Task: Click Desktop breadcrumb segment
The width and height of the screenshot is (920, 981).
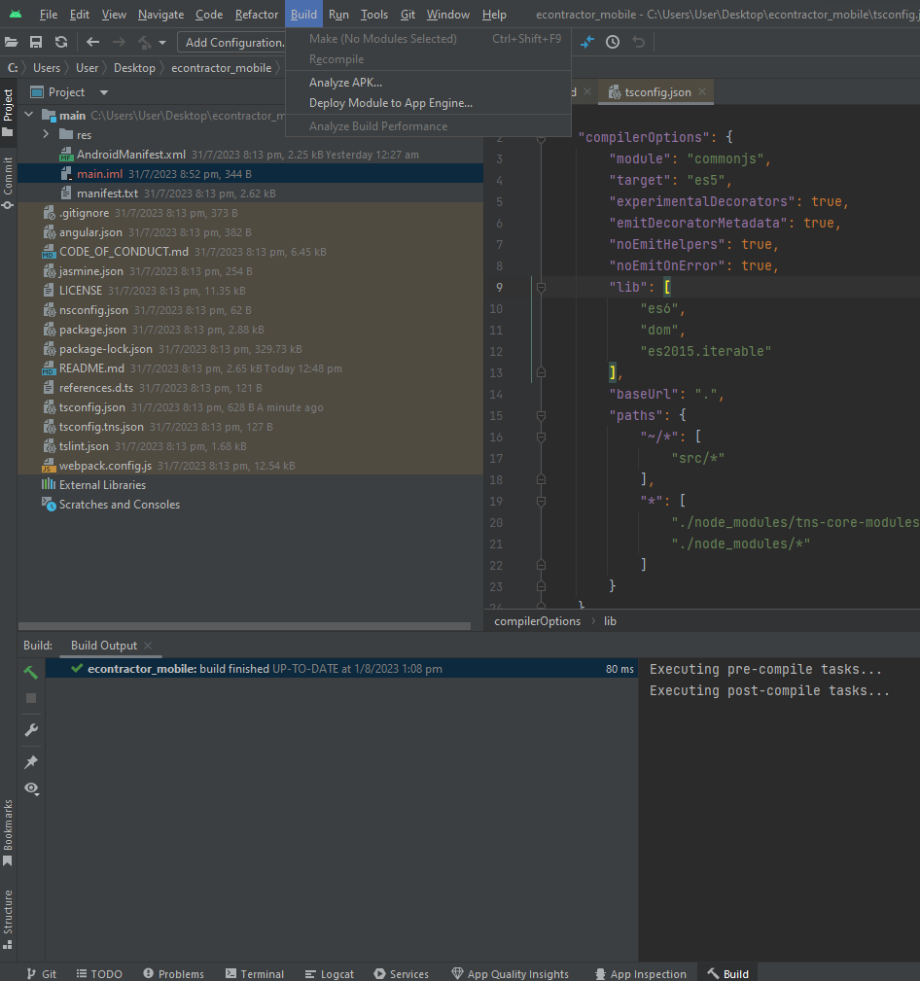Action: click(x=134, y=67)
